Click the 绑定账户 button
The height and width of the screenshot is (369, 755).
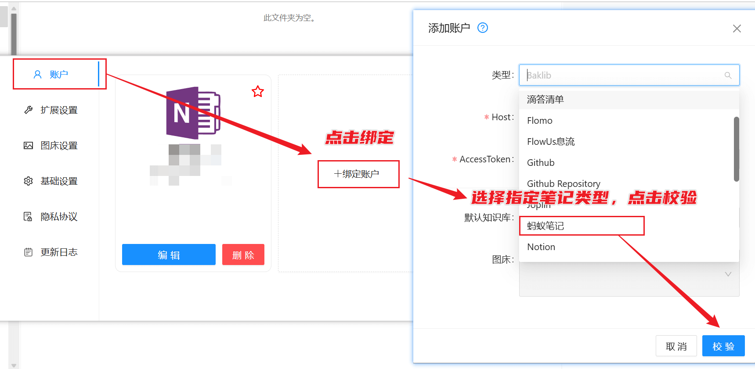(x=357, y=174)
